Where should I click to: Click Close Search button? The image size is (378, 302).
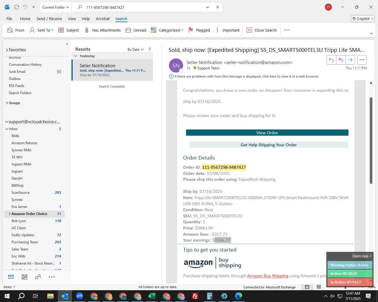262,30
